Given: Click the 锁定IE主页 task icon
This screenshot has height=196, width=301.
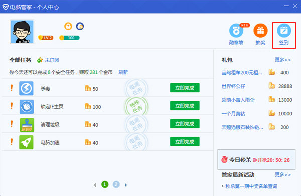Looking at the screenshot, I should [x=27, y=107].
